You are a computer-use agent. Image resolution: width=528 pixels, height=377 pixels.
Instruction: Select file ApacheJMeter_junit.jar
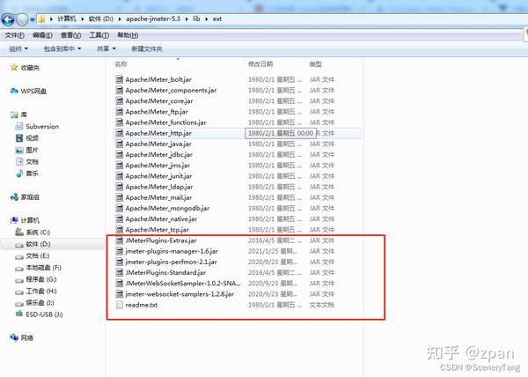[x=158, y=176]
